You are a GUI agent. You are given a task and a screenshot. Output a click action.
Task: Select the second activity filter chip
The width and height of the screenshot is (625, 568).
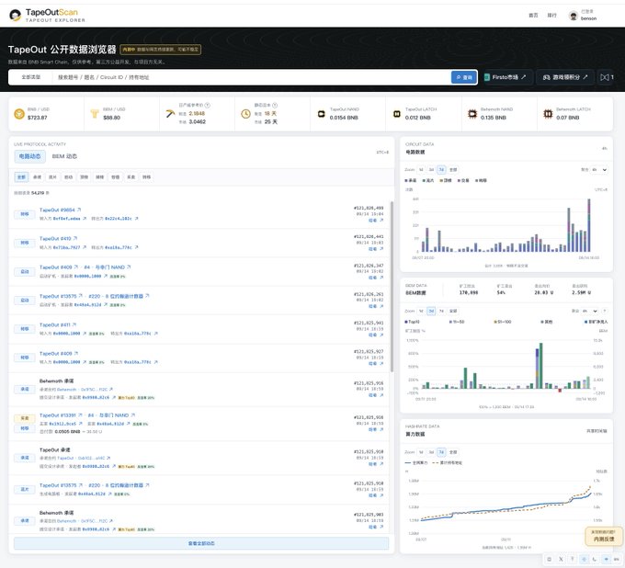(37, 177)
